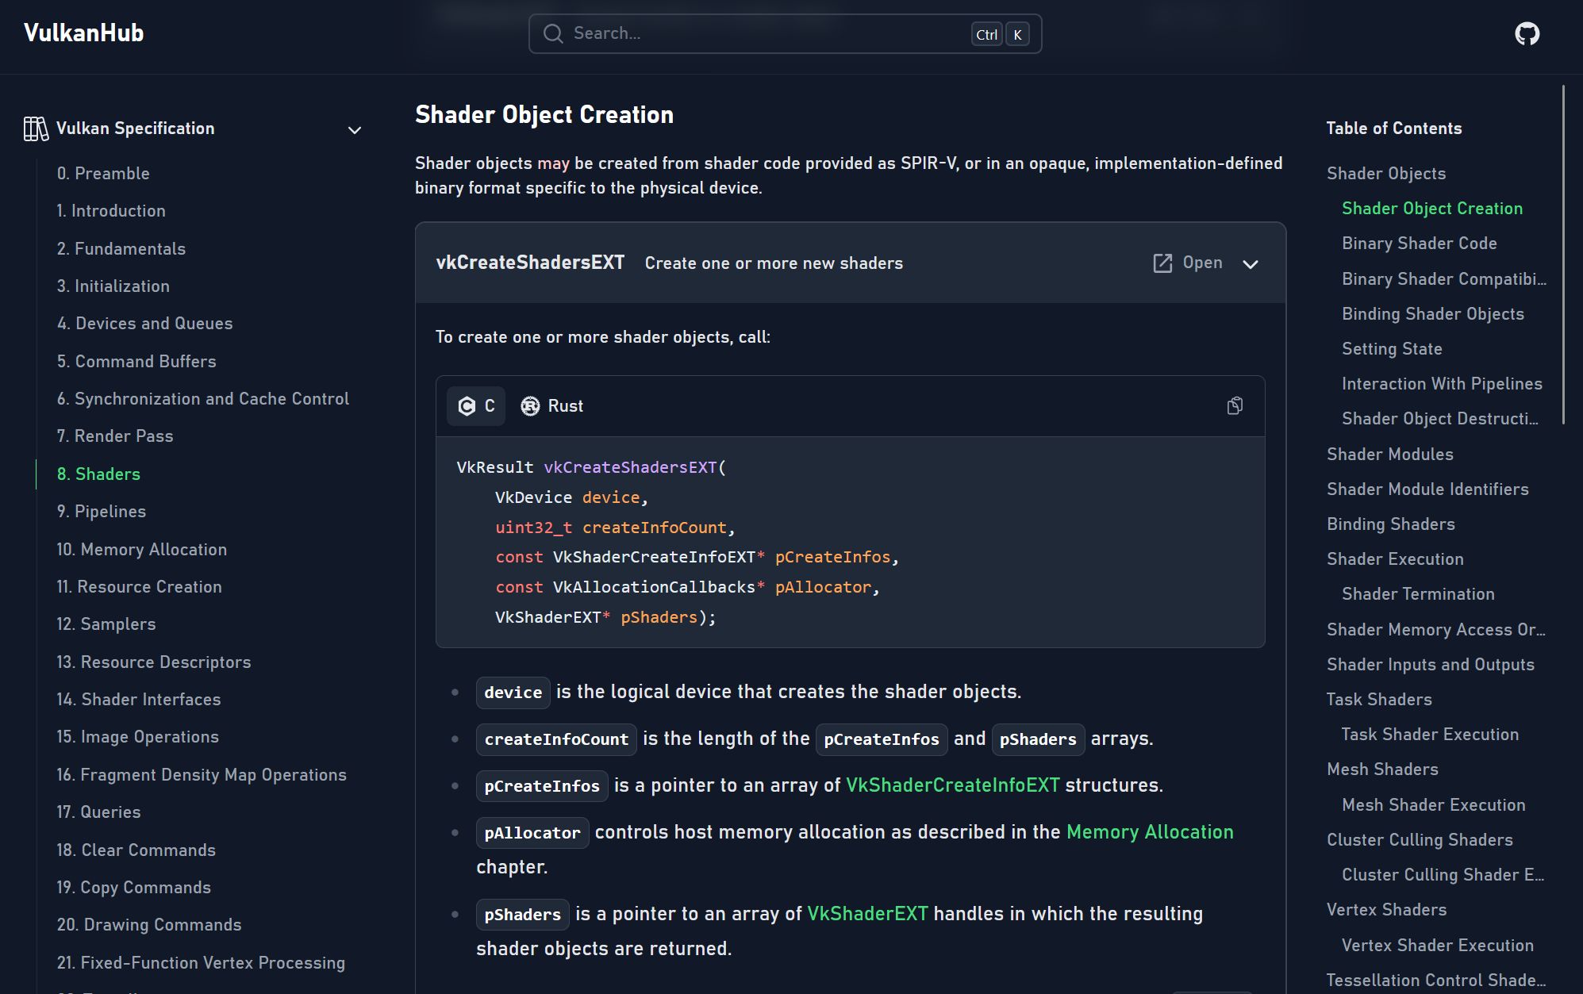This screenshot has width=1583, height=994.
Task: Jump to Mesh Shaders section
Action: (x=1382, y=769)
